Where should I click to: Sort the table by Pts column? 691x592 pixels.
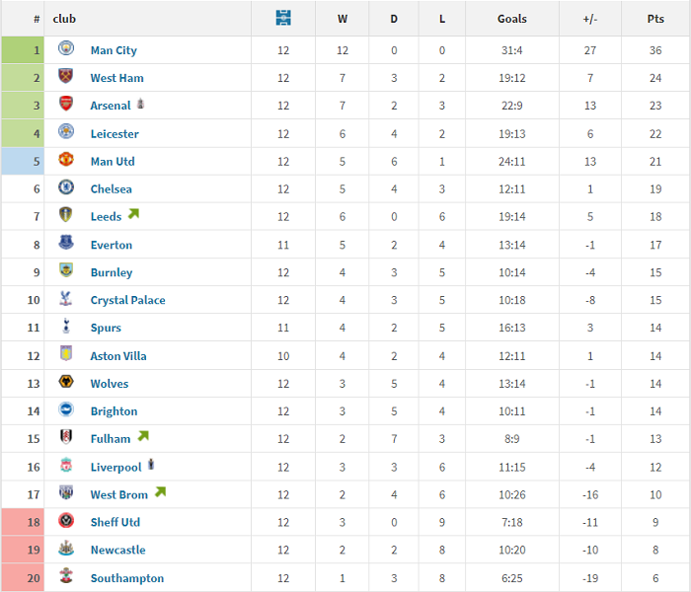pyautogui.click(x=655, y=19)
